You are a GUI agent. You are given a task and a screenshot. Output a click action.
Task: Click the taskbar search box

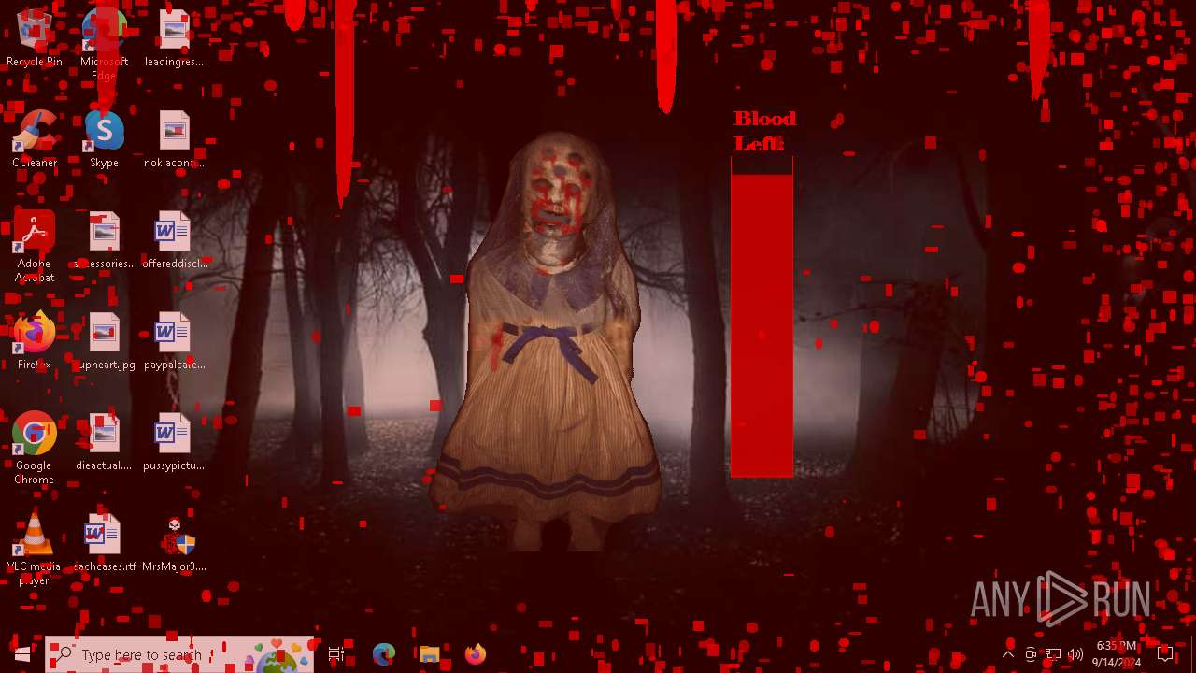(179, 654)
